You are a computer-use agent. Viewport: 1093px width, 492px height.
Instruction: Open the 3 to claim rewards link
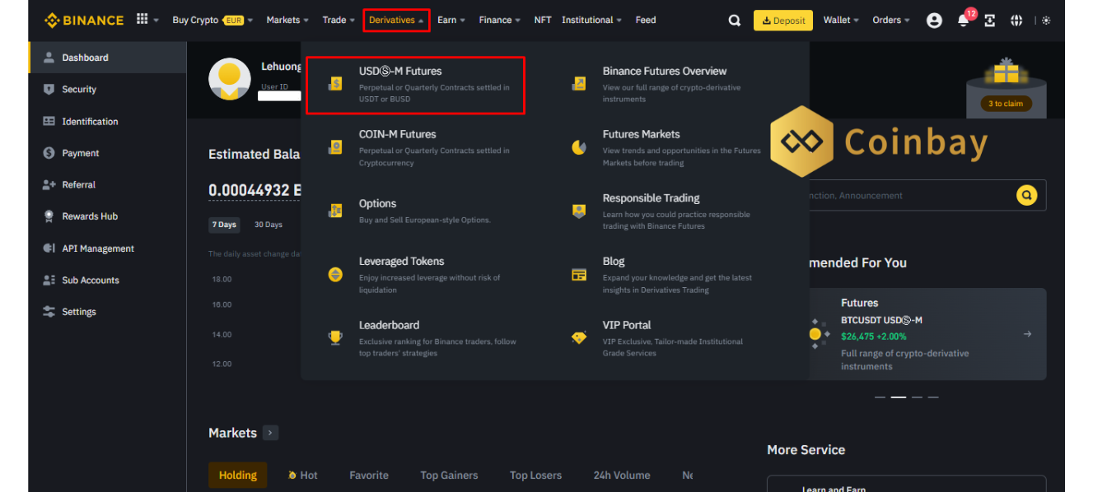click(x=1004, y=104)
